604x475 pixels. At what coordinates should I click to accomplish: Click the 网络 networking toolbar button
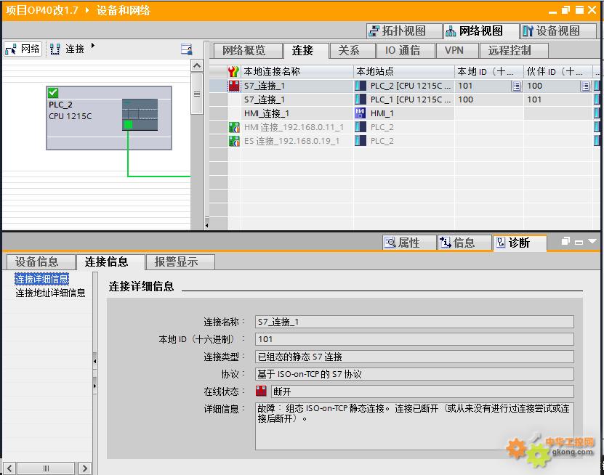pyautogui.click(x=23, y=49)
